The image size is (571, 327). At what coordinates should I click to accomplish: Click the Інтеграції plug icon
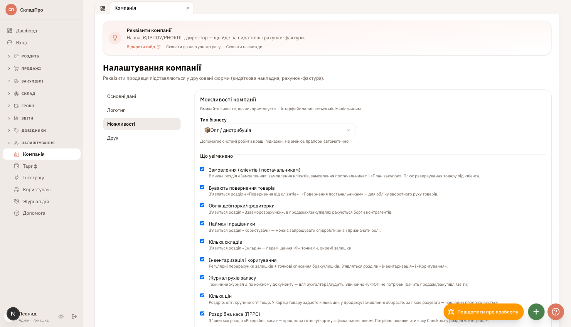(17, 178)
